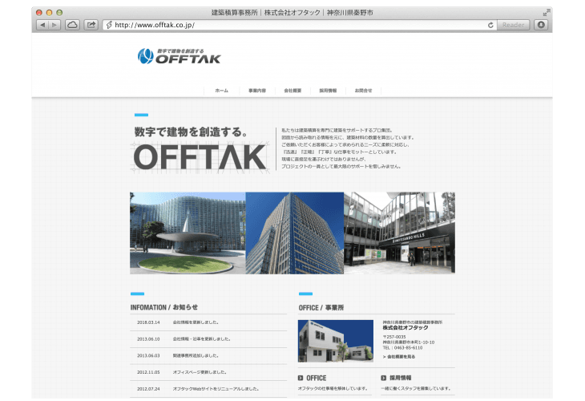585x401 pixels.
Task: Zoom the window with the green button
Action: point(59,13)
